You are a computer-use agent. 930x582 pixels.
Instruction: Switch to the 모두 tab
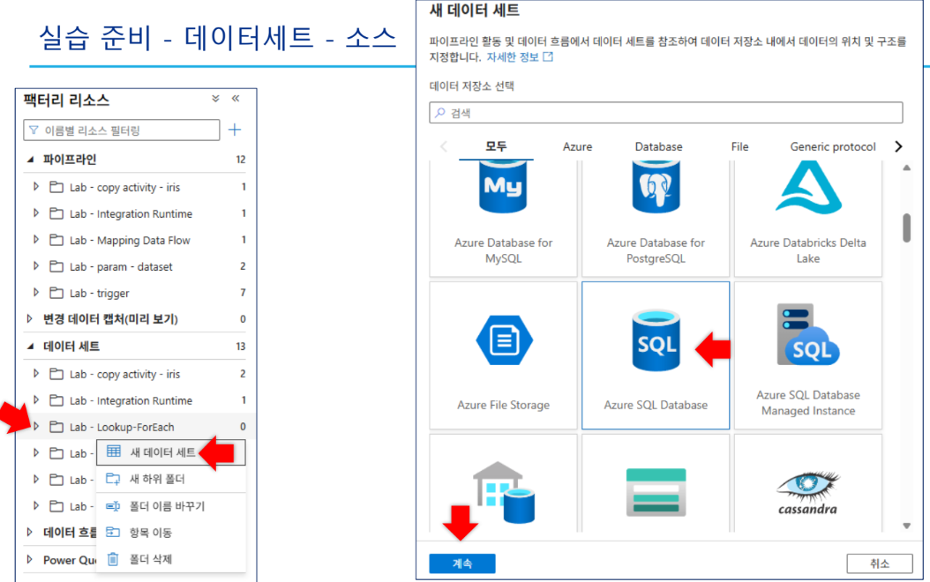[x=496, y=146]
